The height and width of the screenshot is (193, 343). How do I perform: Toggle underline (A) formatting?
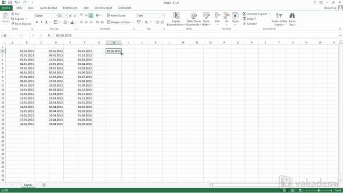click(x=47, y=22)
